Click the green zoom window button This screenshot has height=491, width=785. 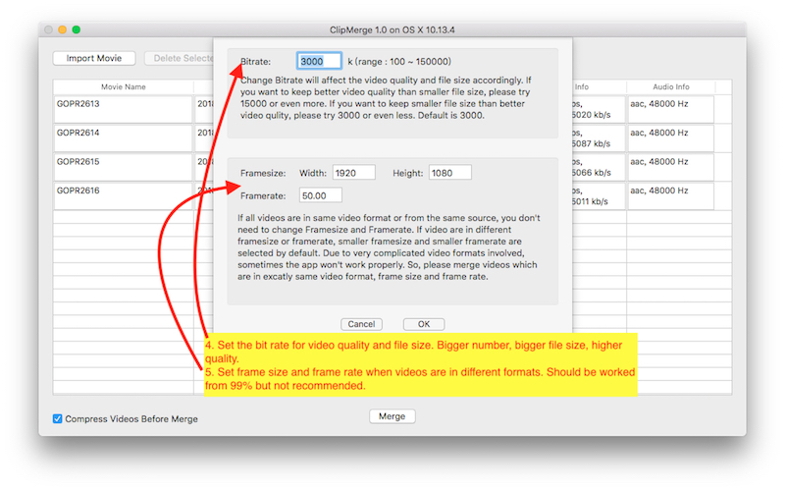pyautogui.click(x=77, y=29)
